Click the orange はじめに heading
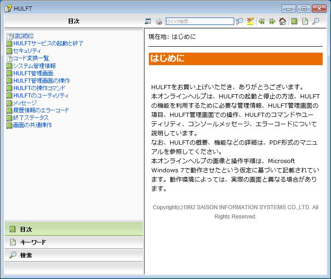Viewport: 331px width, 279px height. 236,59
